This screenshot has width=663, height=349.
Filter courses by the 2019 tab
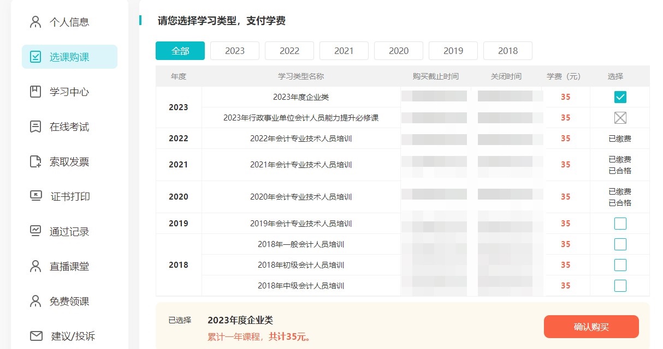453,51
